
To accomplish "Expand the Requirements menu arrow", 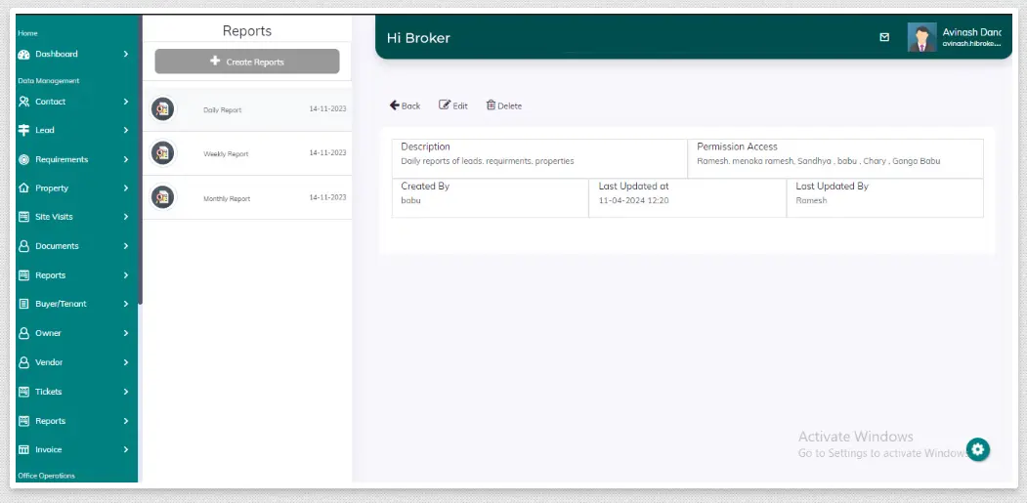I will tap(126, 159).
